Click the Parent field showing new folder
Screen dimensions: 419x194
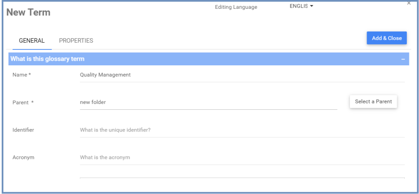pos(208,102)
